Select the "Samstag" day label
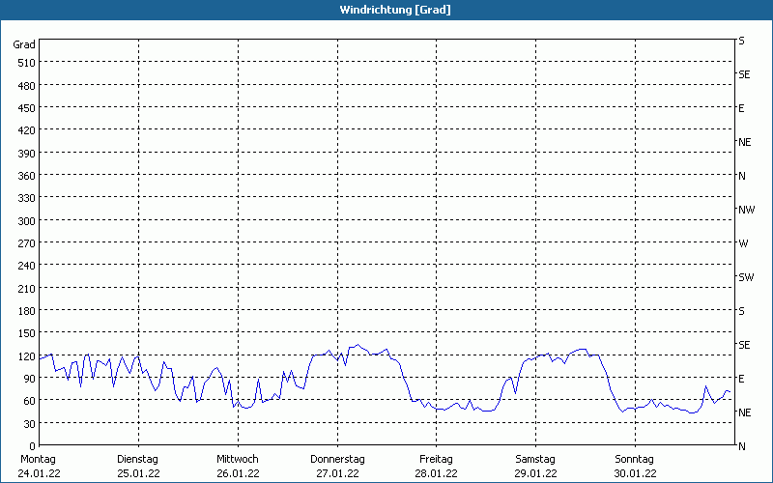Image resolution: width=773 pixels, height=483 pixels. 535,460
